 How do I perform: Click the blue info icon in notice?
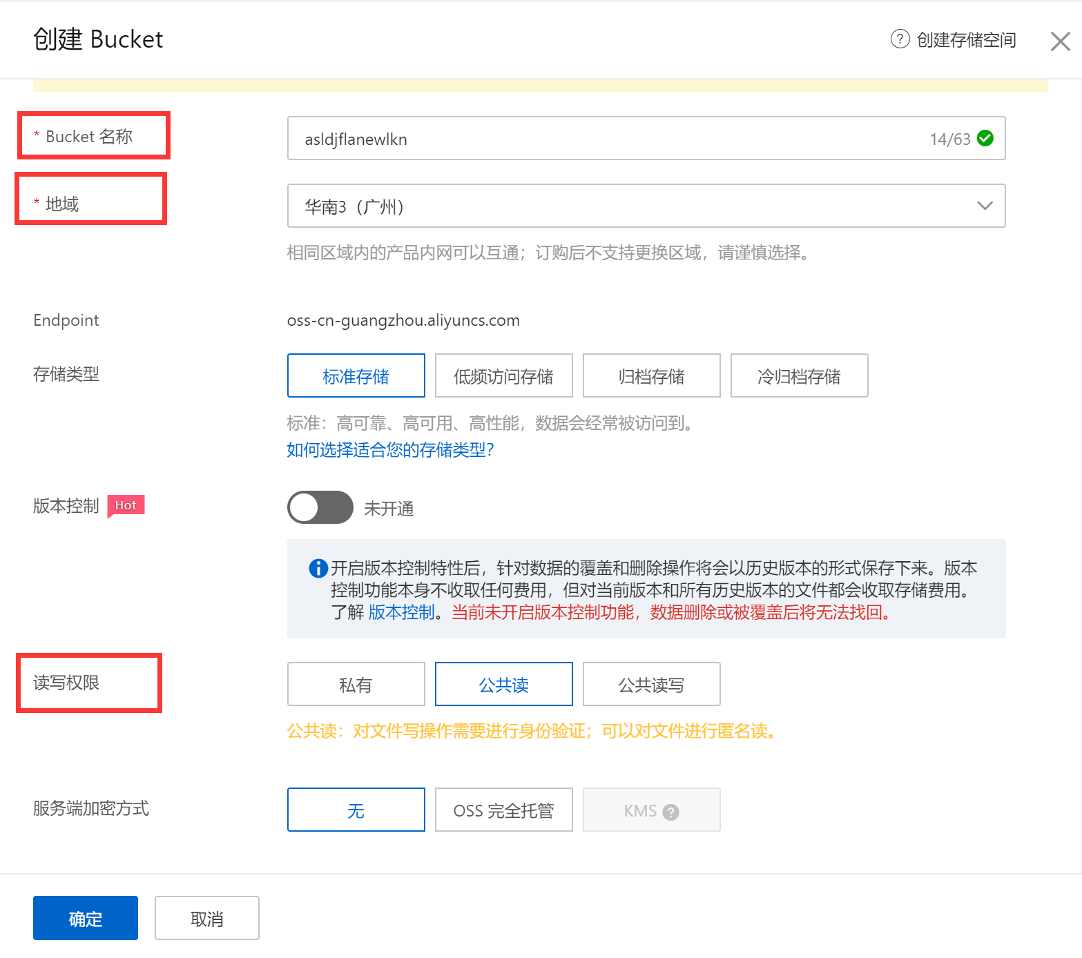(318, 568)
